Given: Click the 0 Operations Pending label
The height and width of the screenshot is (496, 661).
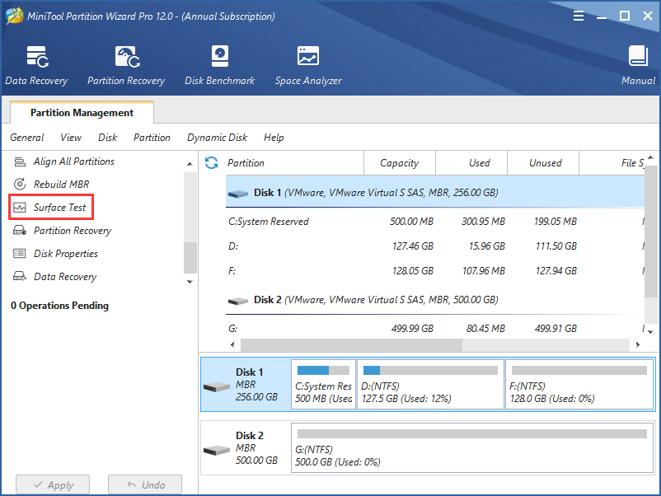Looking at the screenshot, I should [x=59, y=306].
